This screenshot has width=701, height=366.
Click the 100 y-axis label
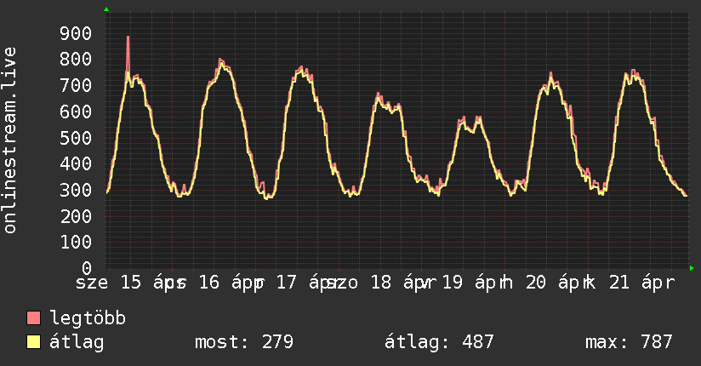tap(76, 242)
